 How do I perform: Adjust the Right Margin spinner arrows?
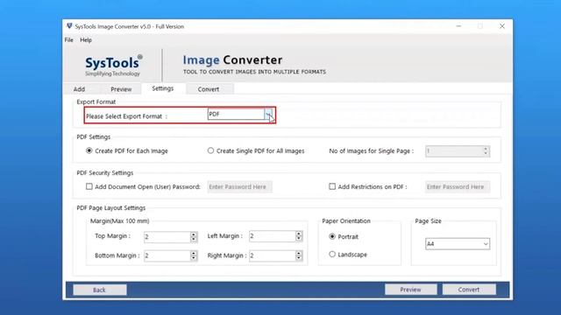pos(299,255)
